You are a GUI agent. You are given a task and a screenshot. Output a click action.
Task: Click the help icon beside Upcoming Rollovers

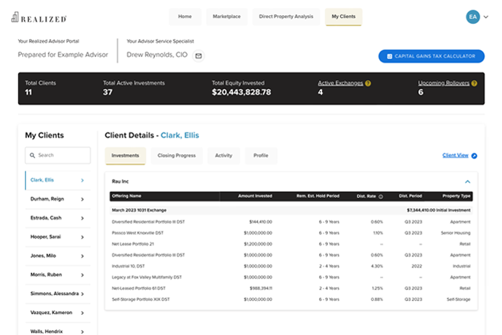coord(474,83)
